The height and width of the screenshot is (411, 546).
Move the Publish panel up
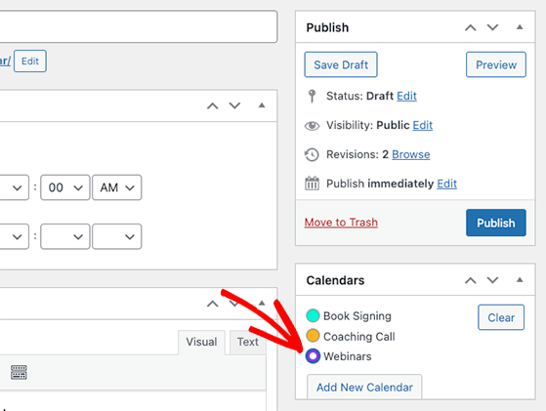(471, 27)
